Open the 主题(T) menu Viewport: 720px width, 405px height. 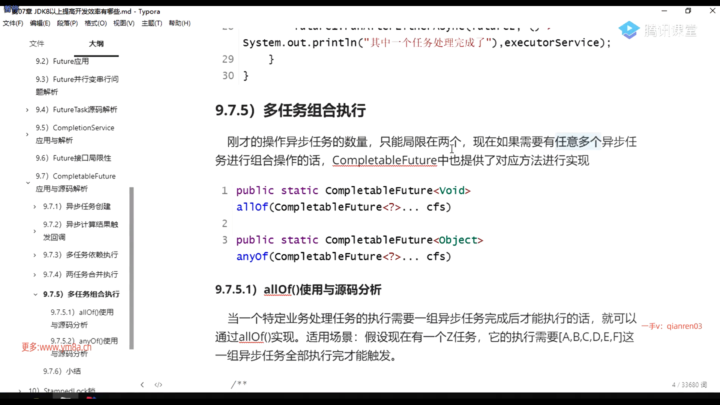[x=151, y=23]
